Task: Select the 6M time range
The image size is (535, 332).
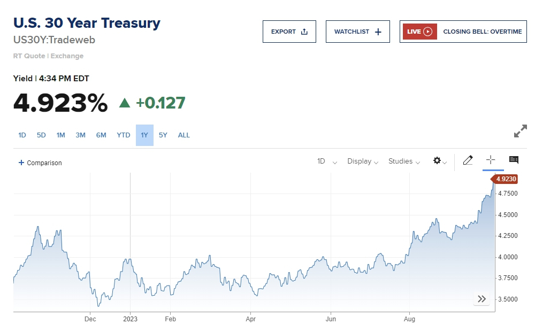Action: [101, 135]
